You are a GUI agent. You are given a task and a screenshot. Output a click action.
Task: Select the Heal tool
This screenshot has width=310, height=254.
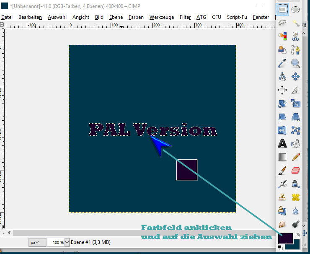point(296,197)
